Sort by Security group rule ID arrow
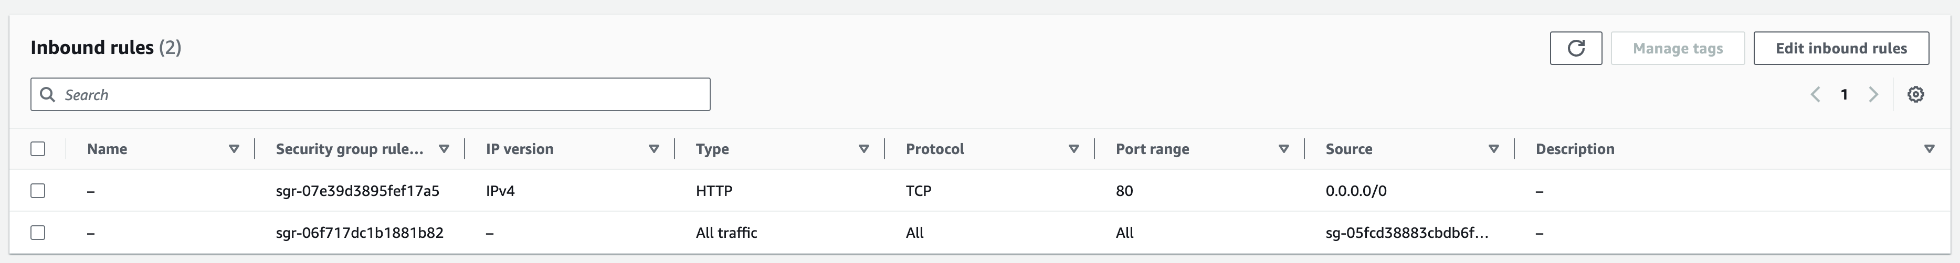This screenshot has width=1960, height=263. 444,149
